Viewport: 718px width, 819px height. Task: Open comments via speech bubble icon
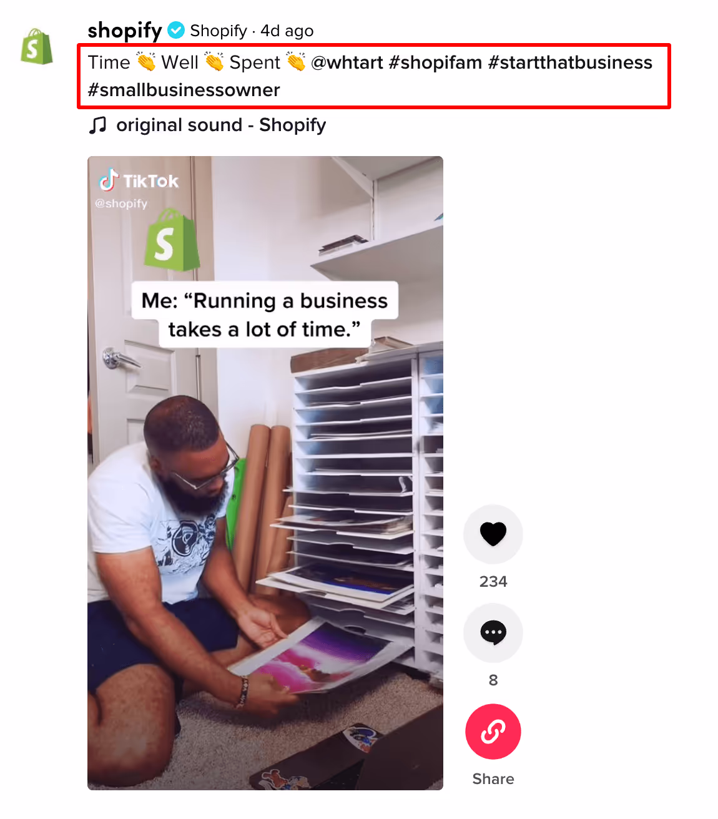pos(493,633)
